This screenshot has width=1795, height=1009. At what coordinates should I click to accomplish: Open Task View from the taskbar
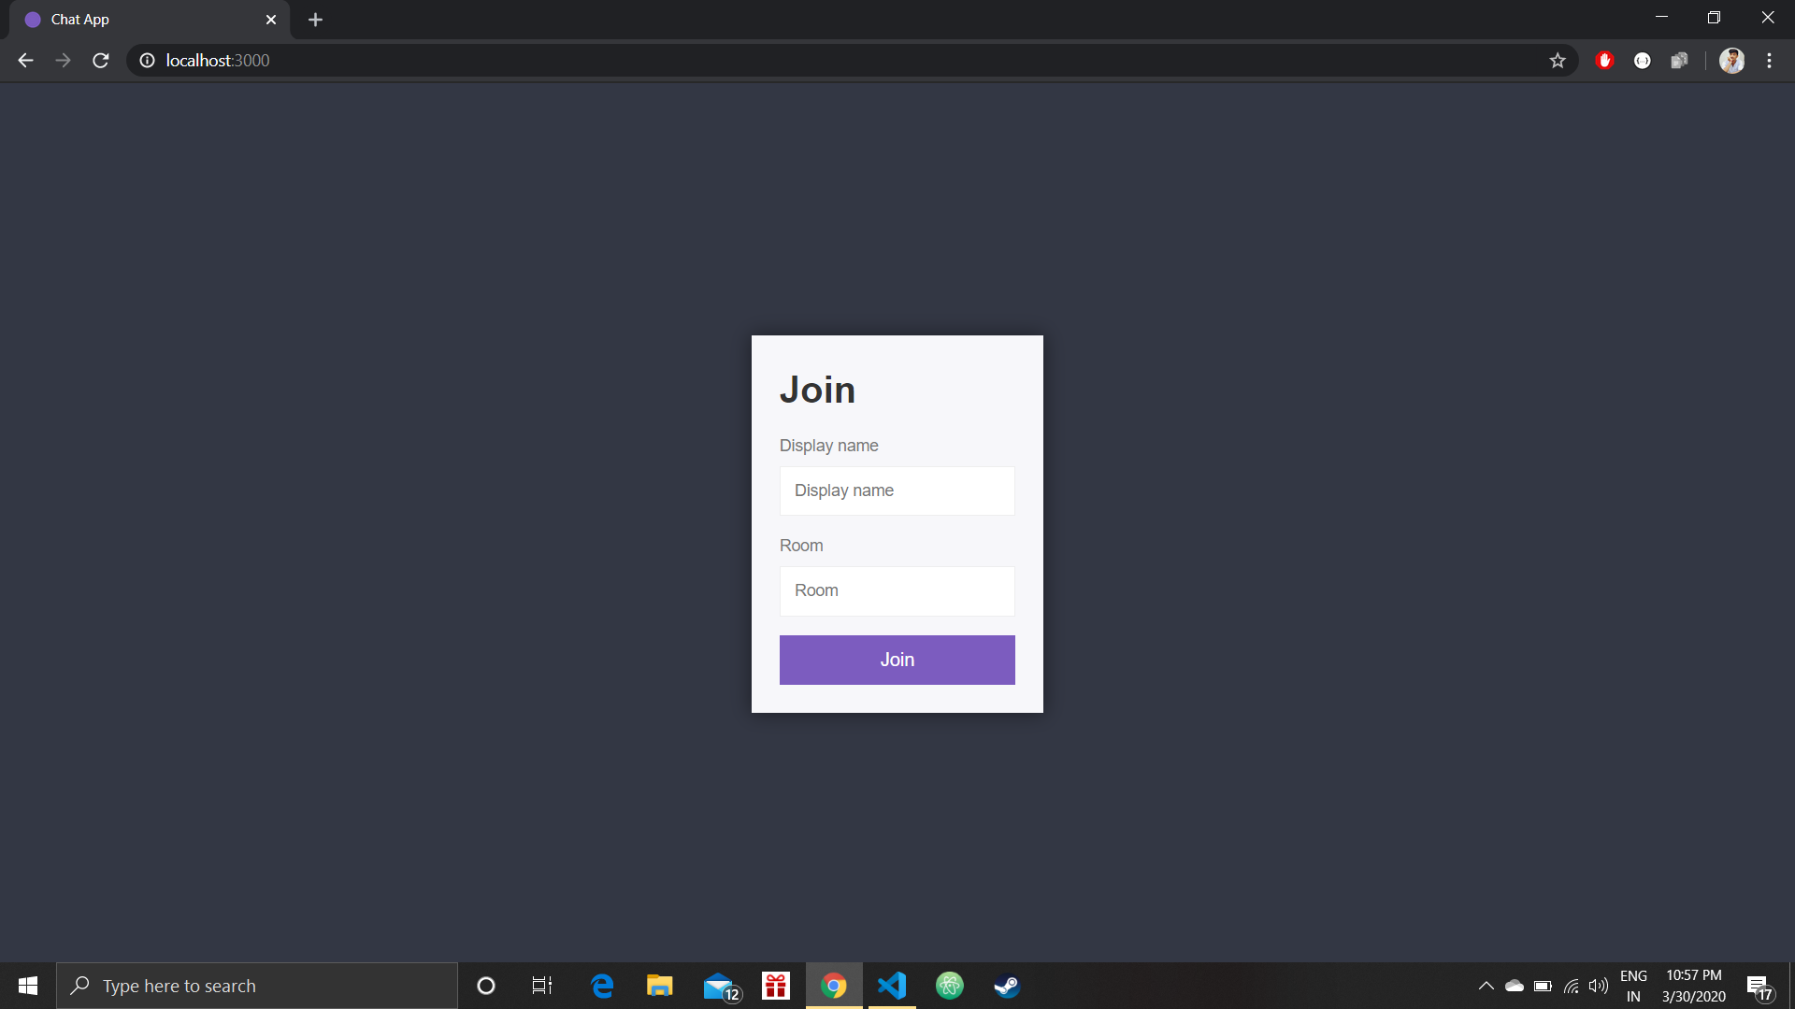(x=540, y=986)
